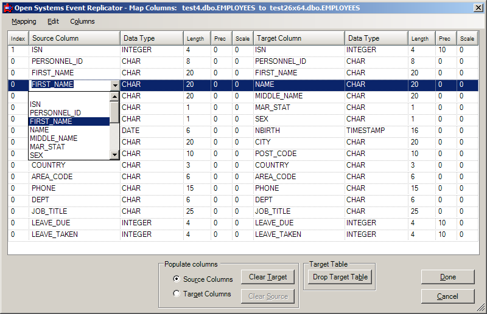Click the dropdown list scrollbar thumb
487x314 pixels.
[x=114, y=112]
